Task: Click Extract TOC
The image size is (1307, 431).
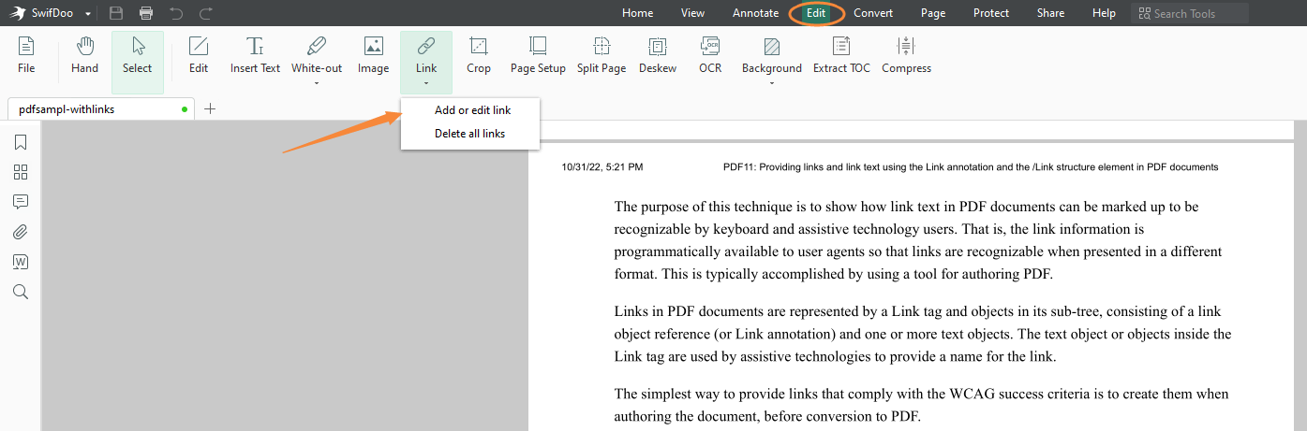Action: [x=841, y=55]
